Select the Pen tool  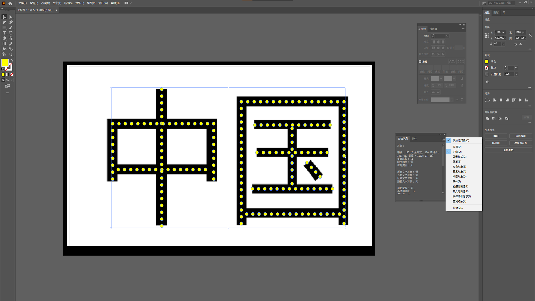pyautogui.click(x=4, y=22)
